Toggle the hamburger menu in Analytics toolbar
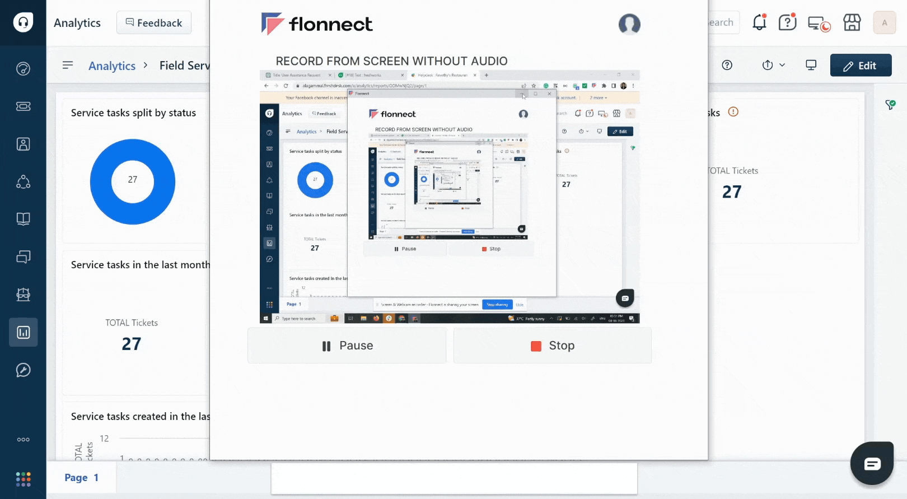Viewport: 907px width, 499px height. tap(68, 65)
